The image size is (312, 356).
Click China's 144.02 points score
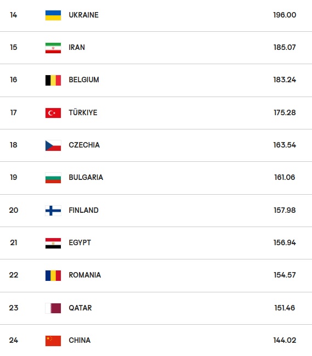[285, 340]
